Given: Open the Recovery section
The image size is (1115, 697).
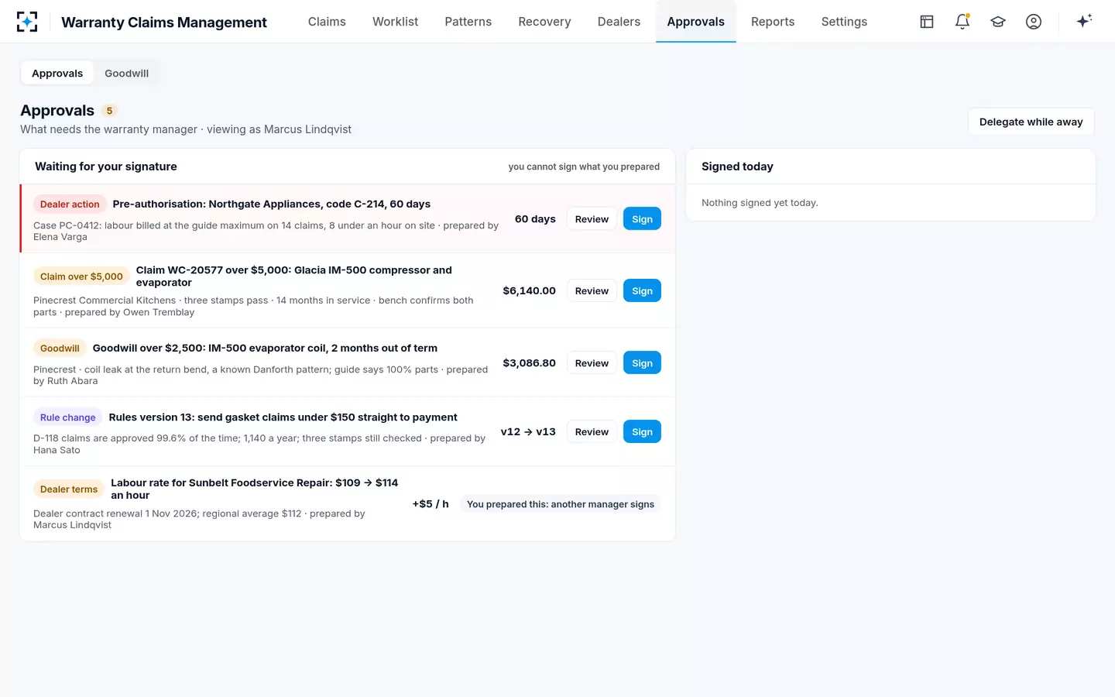Looking at the screenshot, I should pos(544,22).
